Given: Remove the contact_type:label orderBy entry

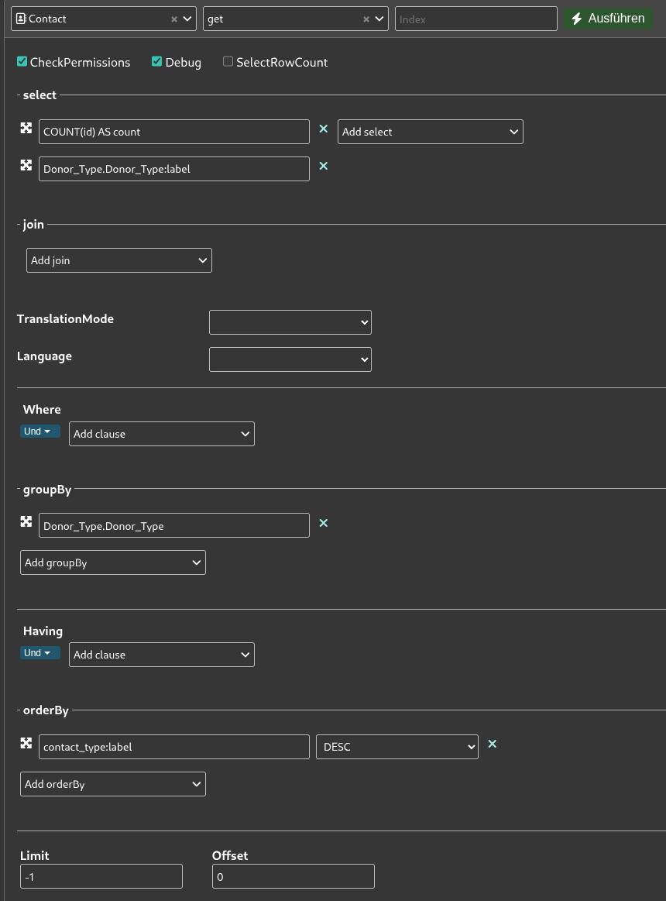Looking at the screenshot, I should click(493, 744).
